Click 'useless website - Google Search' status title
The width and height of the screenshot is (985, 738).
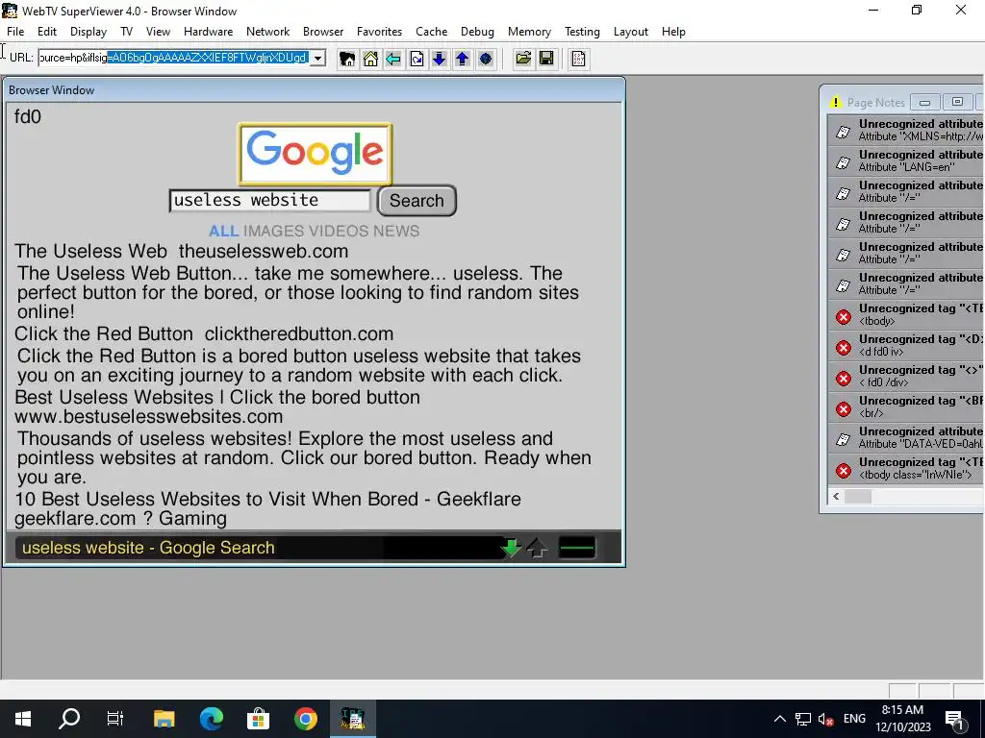tap(148, 548)
